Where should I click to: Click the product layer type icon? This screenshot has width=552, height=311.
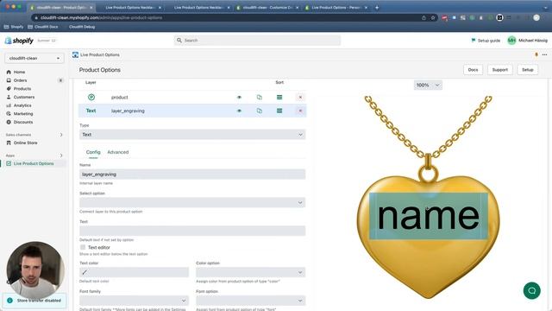[x=91, y=98]
